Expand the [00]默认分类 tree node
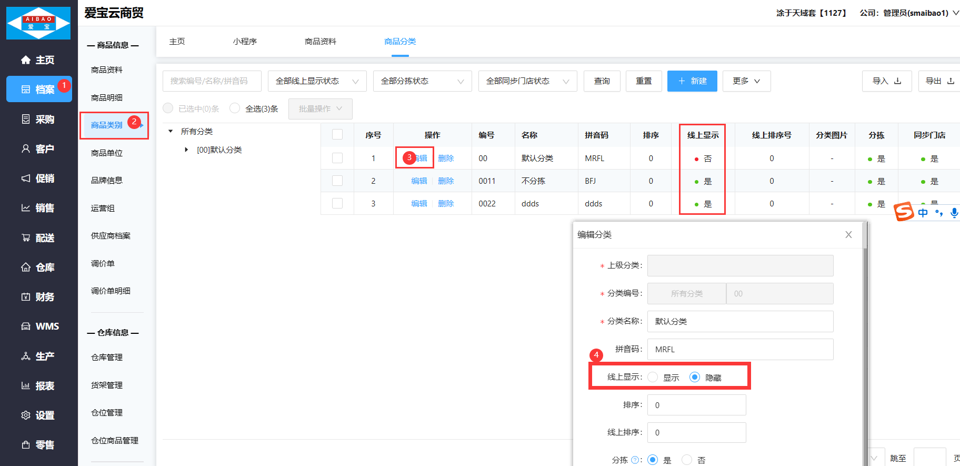The image size is (960, 466). click(x=186, y=150)
